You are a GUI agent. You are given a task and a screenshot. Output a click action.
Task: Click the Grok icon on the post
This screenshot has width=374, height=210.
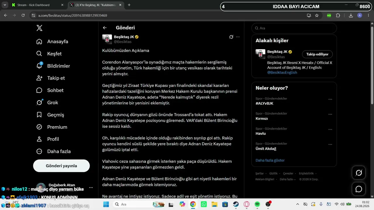pyautogui.click(x=231, y=37)
